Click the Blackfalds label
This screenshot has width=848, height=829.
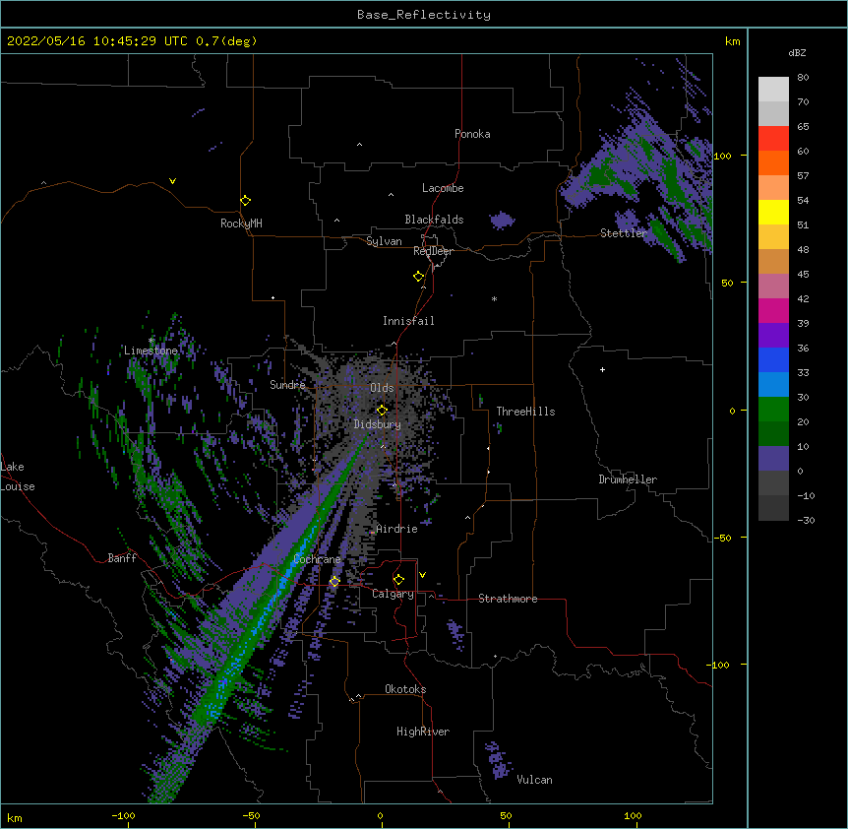pyautogui.click(x=434, y=220)
